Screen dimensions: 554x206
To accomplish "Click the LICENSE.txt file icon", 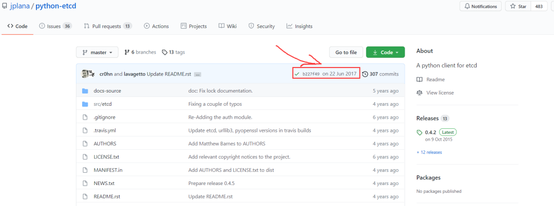I will [x=85, y=157].
